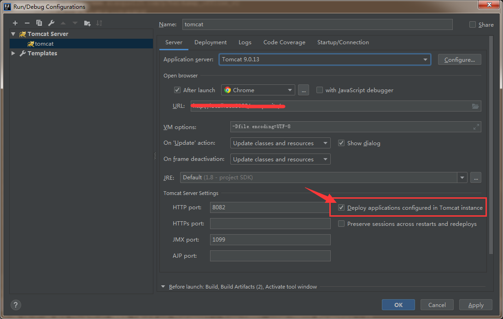Switch to the Startup/Connection tab
This screenshot has height=319, width=503.
click(343, 42)
